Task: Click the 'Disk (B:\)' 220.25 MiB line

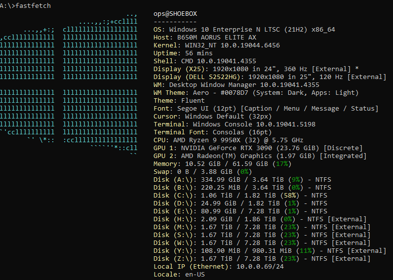Action: click(x=242, y=188)
